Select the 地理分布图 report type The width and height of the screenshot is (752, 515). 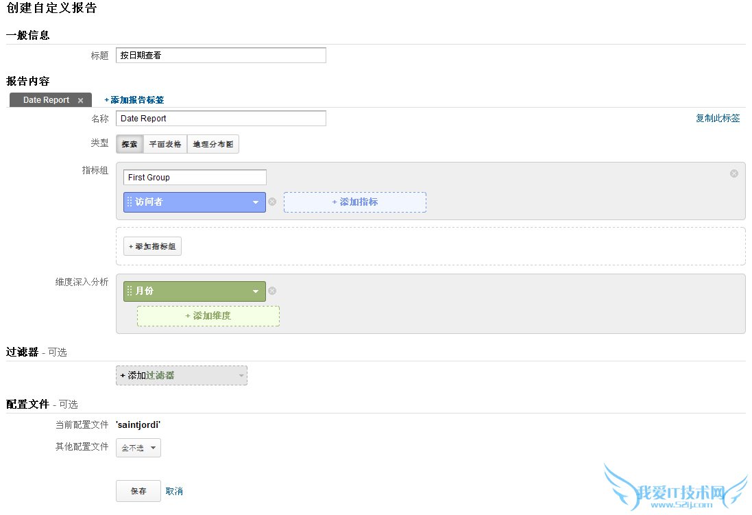coord(213,144)
